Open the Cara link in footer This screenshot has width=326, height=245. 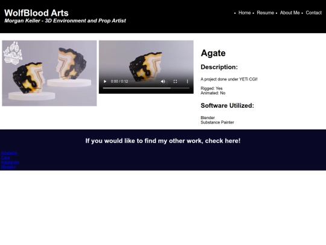click(5, 157)
